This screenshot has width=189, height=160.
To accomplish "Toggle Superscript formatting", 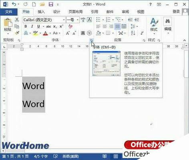I will [61, 26].
